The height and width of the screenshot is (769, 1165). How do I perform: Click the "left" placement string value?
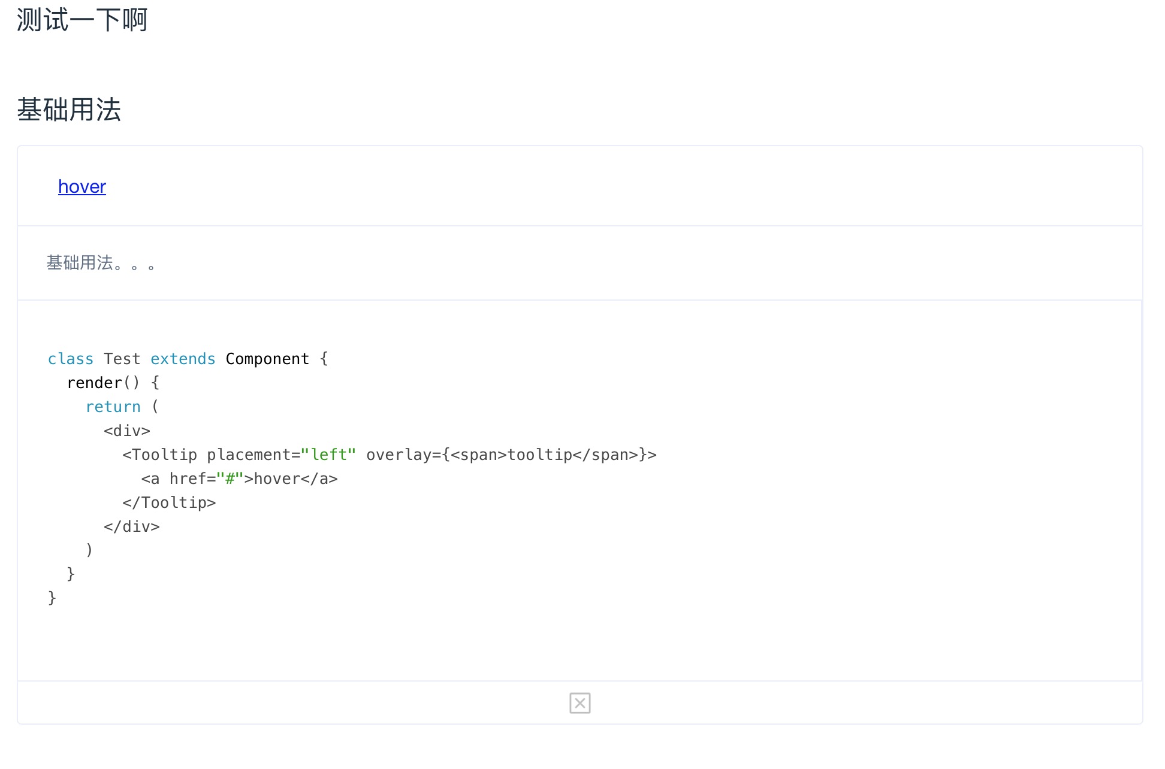328,455
